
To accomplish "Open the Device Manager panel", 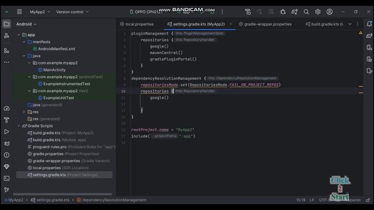I will 369,47.
